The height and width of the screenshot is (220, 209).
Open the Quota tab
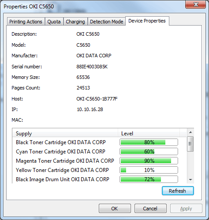(x=54, y=22)
